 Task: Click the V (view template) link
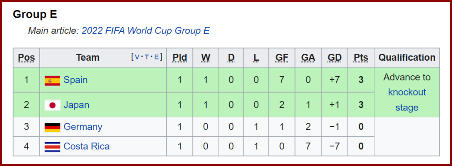coord(137,57)
